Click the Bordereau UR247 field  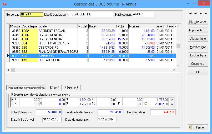pos(32,14)
